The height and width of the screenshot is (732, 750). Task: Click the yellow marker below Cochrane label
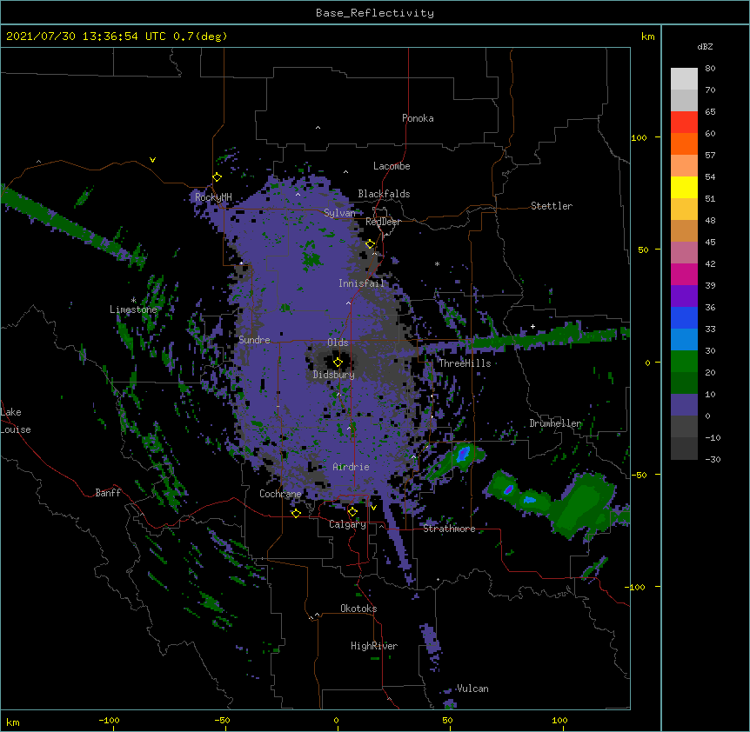pyautogui.click(x=296, y=513)
